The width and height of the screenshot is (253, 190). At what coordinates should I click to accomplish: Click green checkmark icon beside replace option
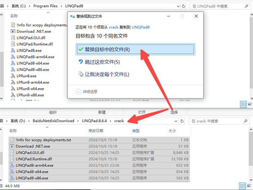point(81,49)
